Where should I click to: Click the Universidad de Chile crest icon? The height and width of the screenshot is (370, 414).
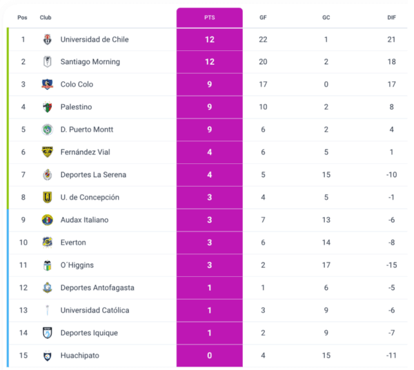(x=47, y=39)
